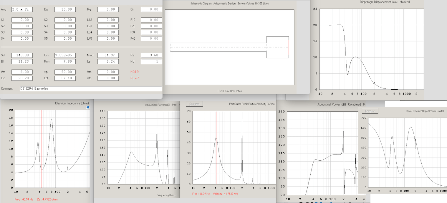Click 'Port Outlet Peak Particle Velocity (m/sec)' title

[x=252, y=104]
